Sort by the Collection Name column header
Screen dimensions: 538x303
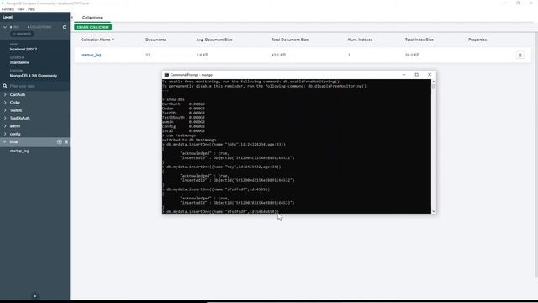(98, 40)
